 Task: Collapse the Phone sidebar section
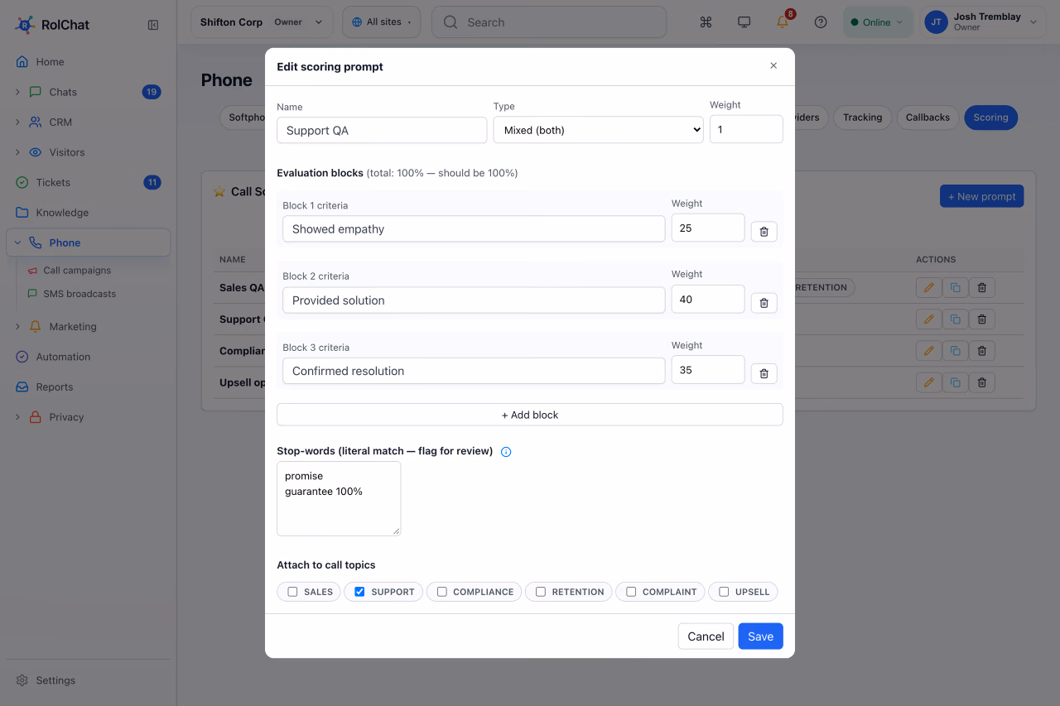pos(17,243)
